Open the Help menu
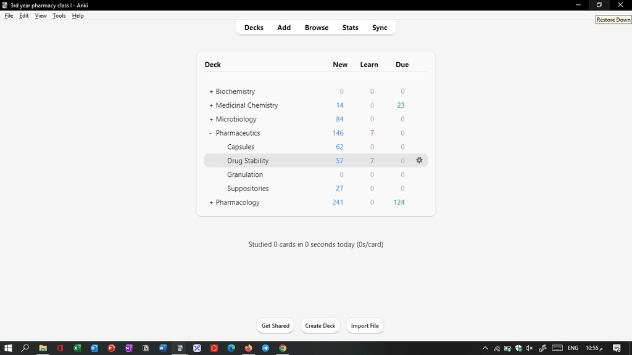632x355 pixels. pos(78,15)
